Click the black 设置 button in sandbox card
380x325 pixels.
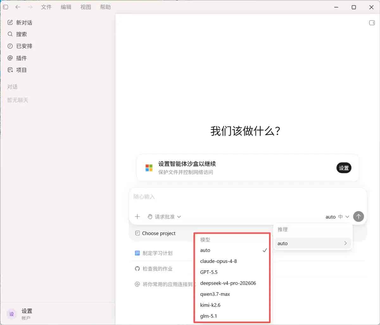344,168
